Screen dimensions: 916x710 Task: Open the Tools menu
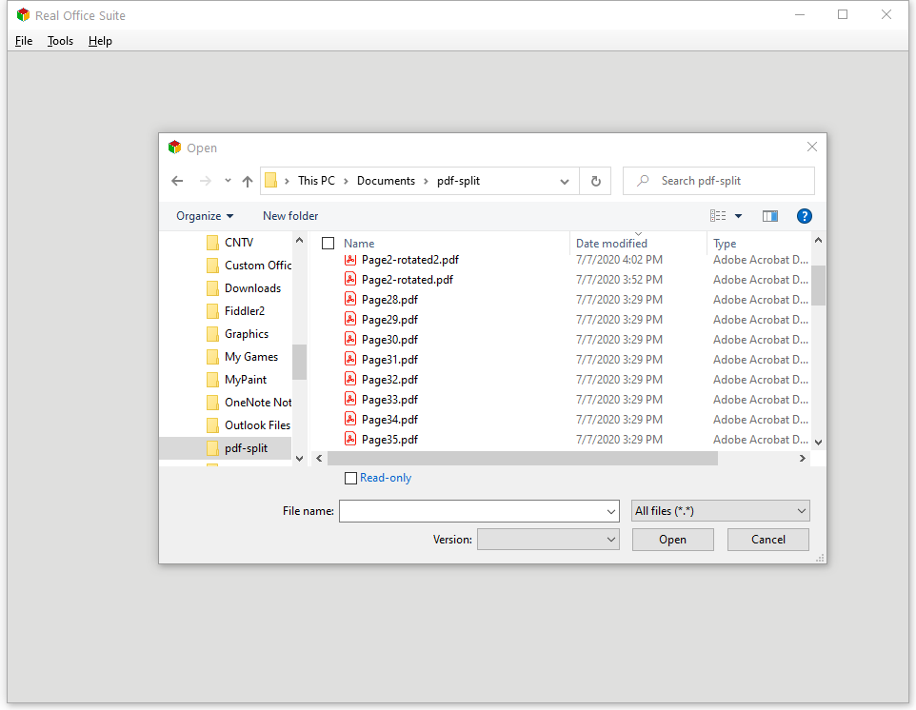(x=60, y=41)
